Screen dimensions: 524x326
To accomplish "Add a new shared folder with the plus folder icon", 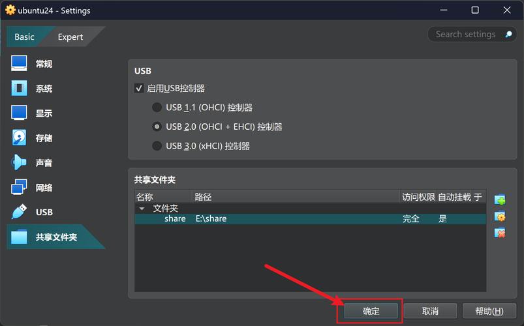I will [x=500, y=200].
